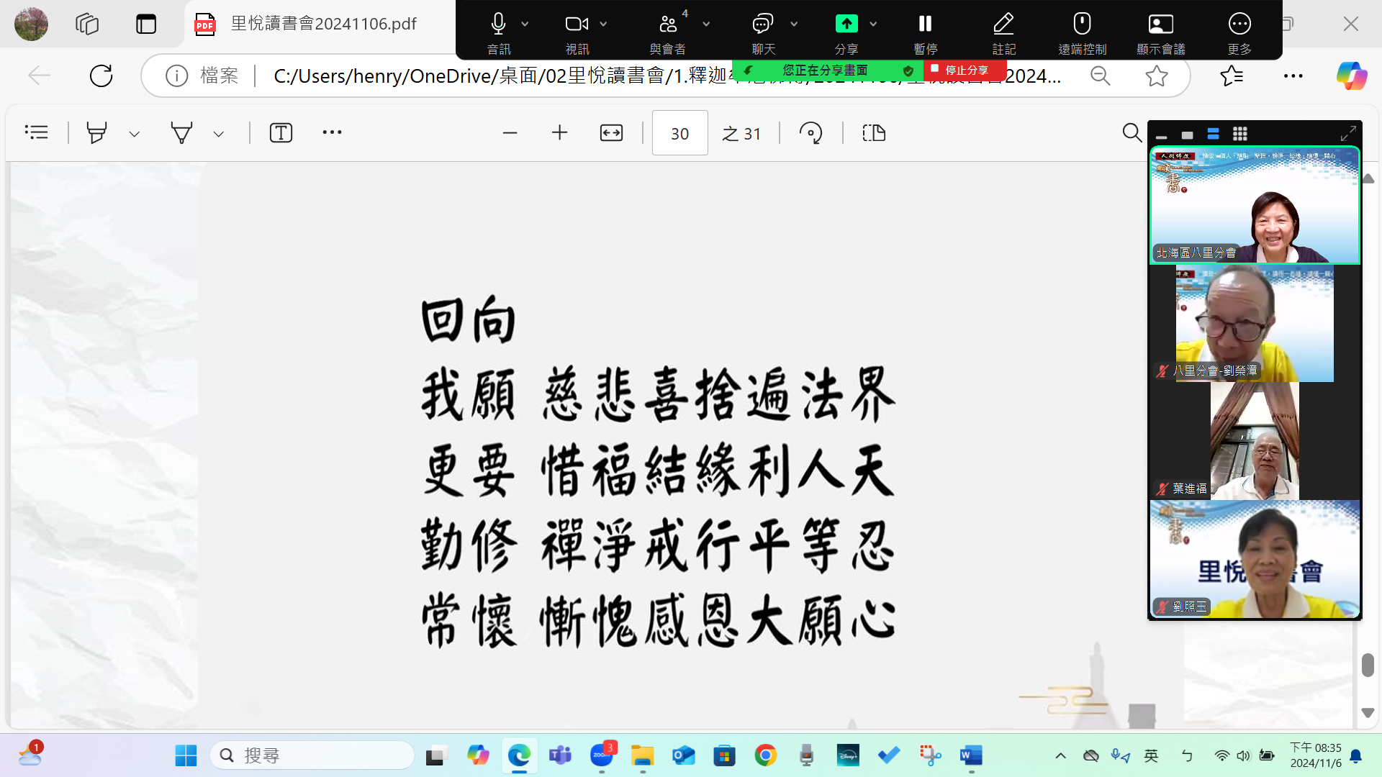Select the PDF highlight tool
The image size is (1382, 777).
pos(96,133)
